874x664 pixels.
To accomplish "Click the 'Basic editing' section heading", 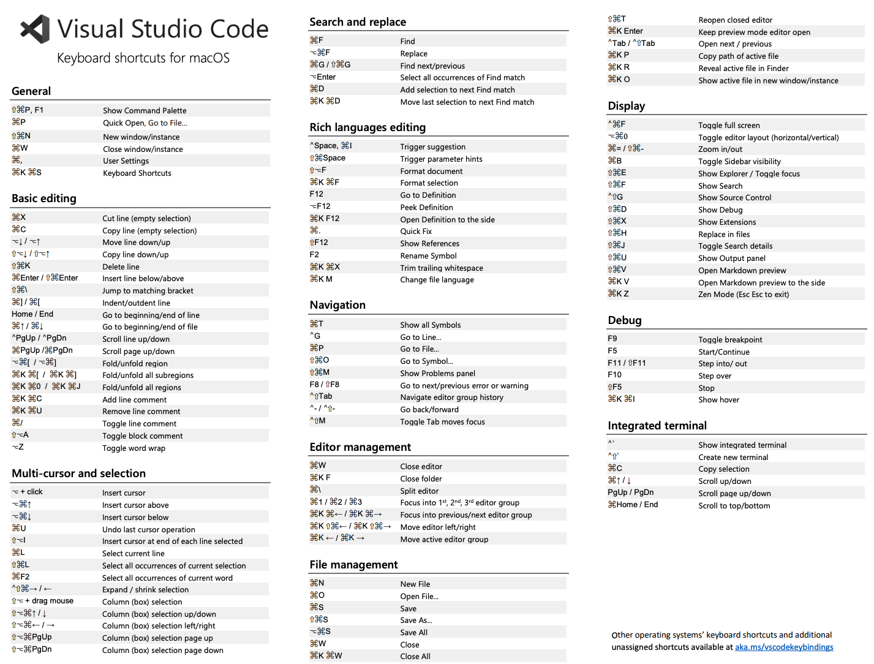I will click(x=44, y=198).
